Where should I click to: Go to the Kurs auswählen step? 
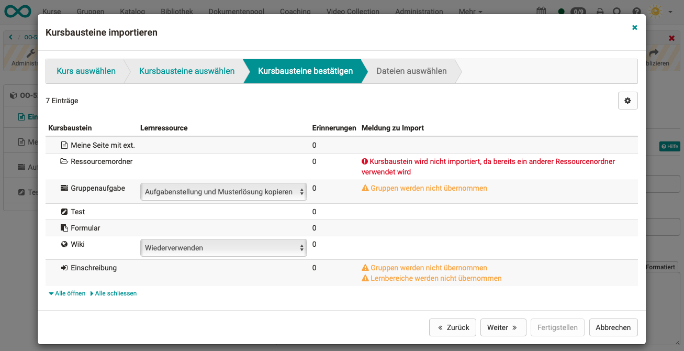tap(86, 71)
